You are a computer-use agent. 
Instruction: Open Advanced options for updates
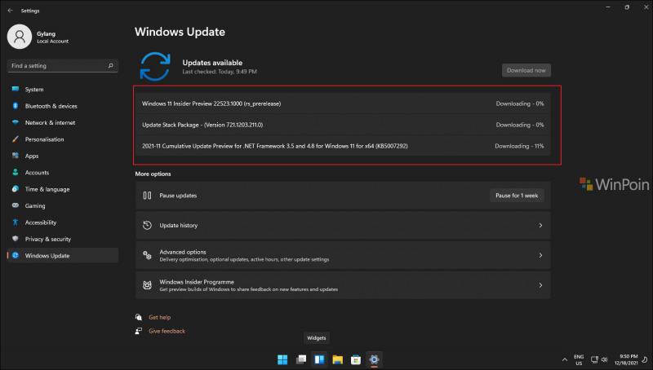coord(342,255)
